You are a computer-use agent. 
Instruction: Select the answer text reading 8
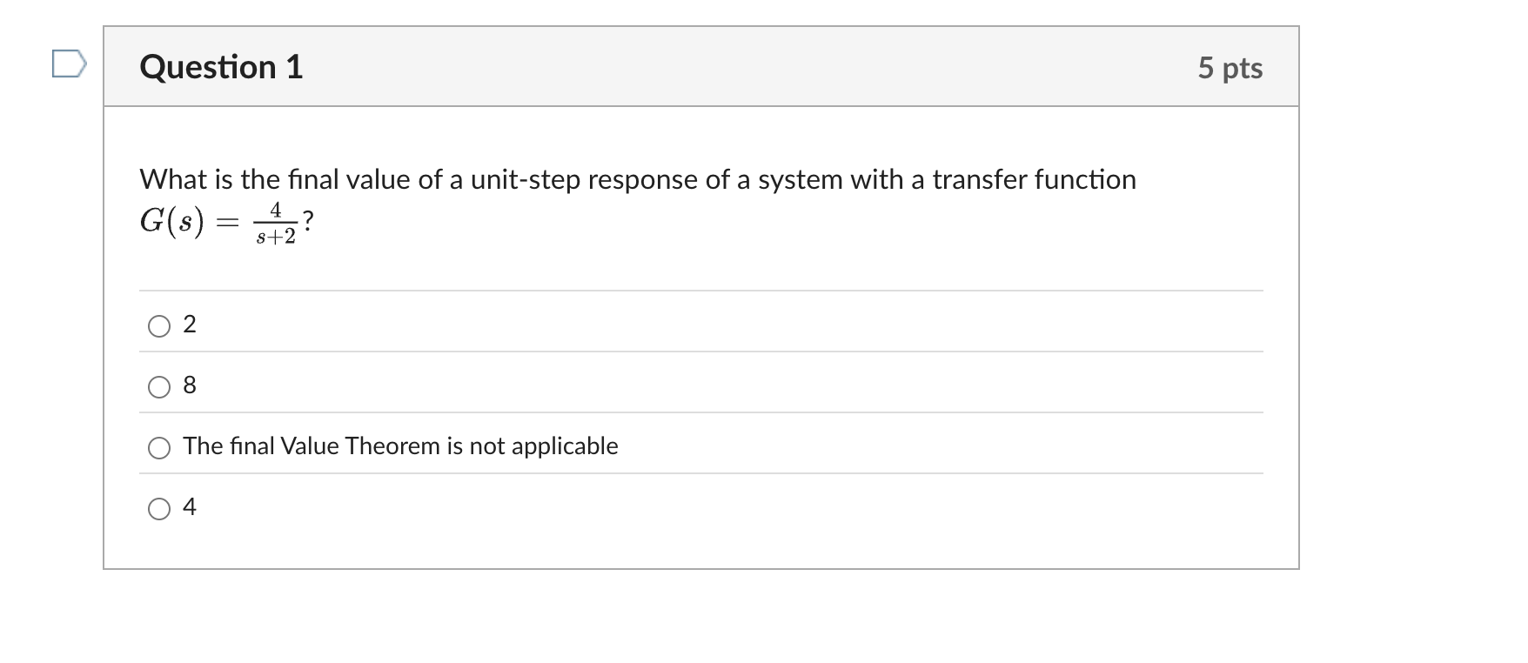(190, 385)
